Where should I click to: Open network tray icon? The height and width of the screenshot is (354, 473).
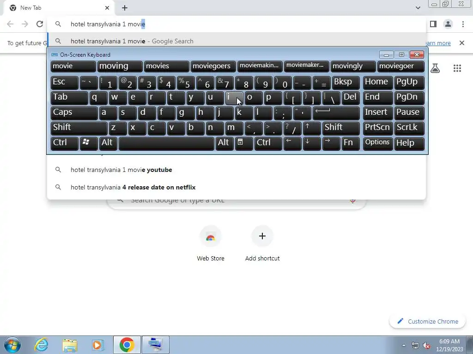click(x=415, y=346)
